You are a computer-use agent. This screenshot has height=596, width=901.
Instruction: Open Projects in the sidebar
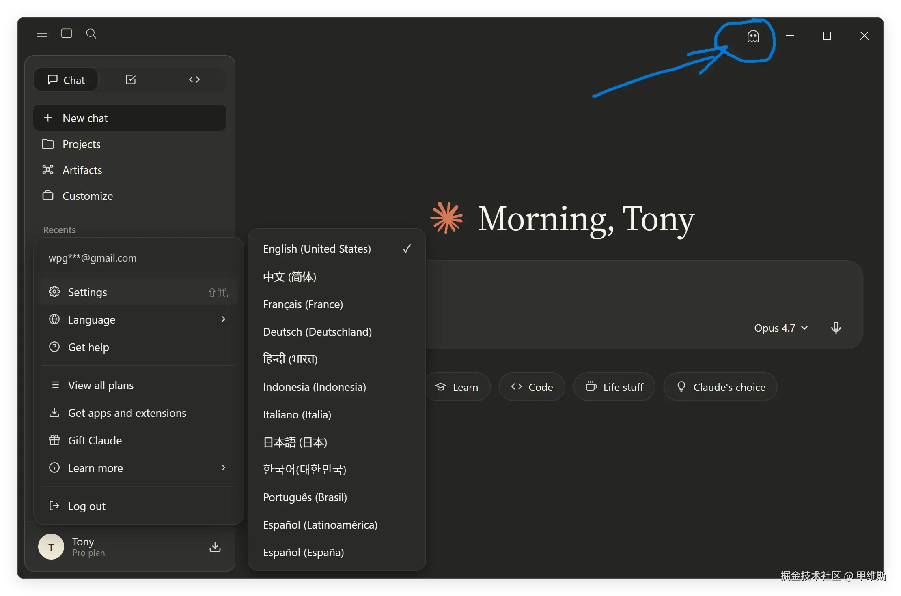(130, 144)
